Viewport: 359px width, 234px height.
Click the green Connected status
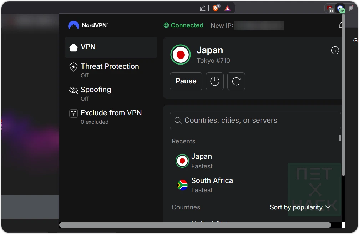[x=183, y=25]
